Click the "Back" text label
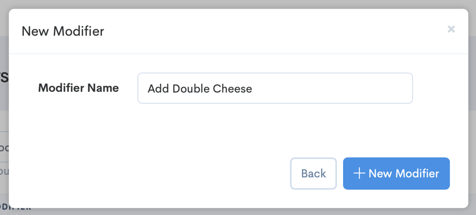The width and height of the screenshot is (476, 215). pos(313,173)
